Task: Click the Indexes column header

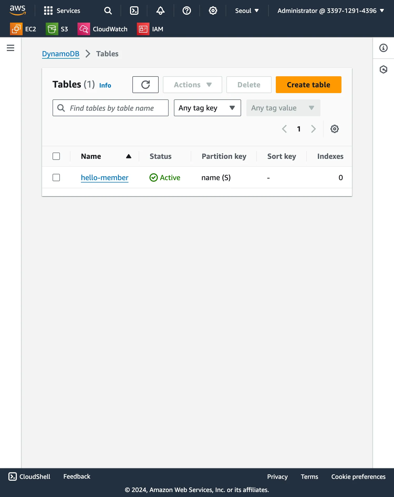Action: click(330, 156)
